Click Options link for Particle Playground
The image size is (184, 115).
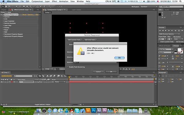pyautogui.click(x=31, y=14)
